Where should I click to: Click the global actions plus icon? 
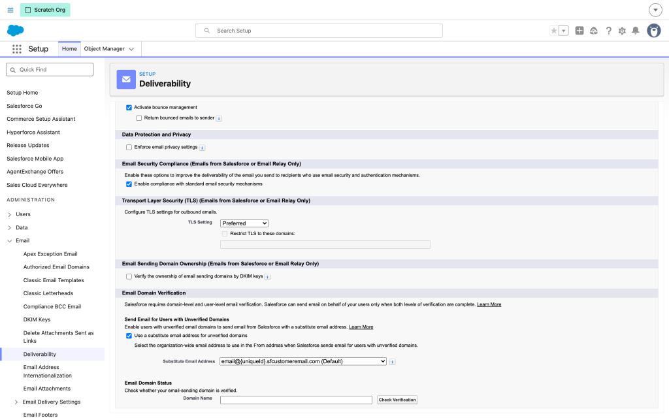(x=579, y=31)
